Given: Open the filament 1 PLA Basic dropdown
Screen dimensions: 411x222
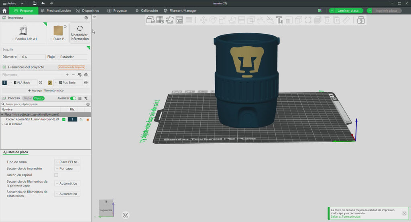Looking at the screenshot, I should (23, 83).
